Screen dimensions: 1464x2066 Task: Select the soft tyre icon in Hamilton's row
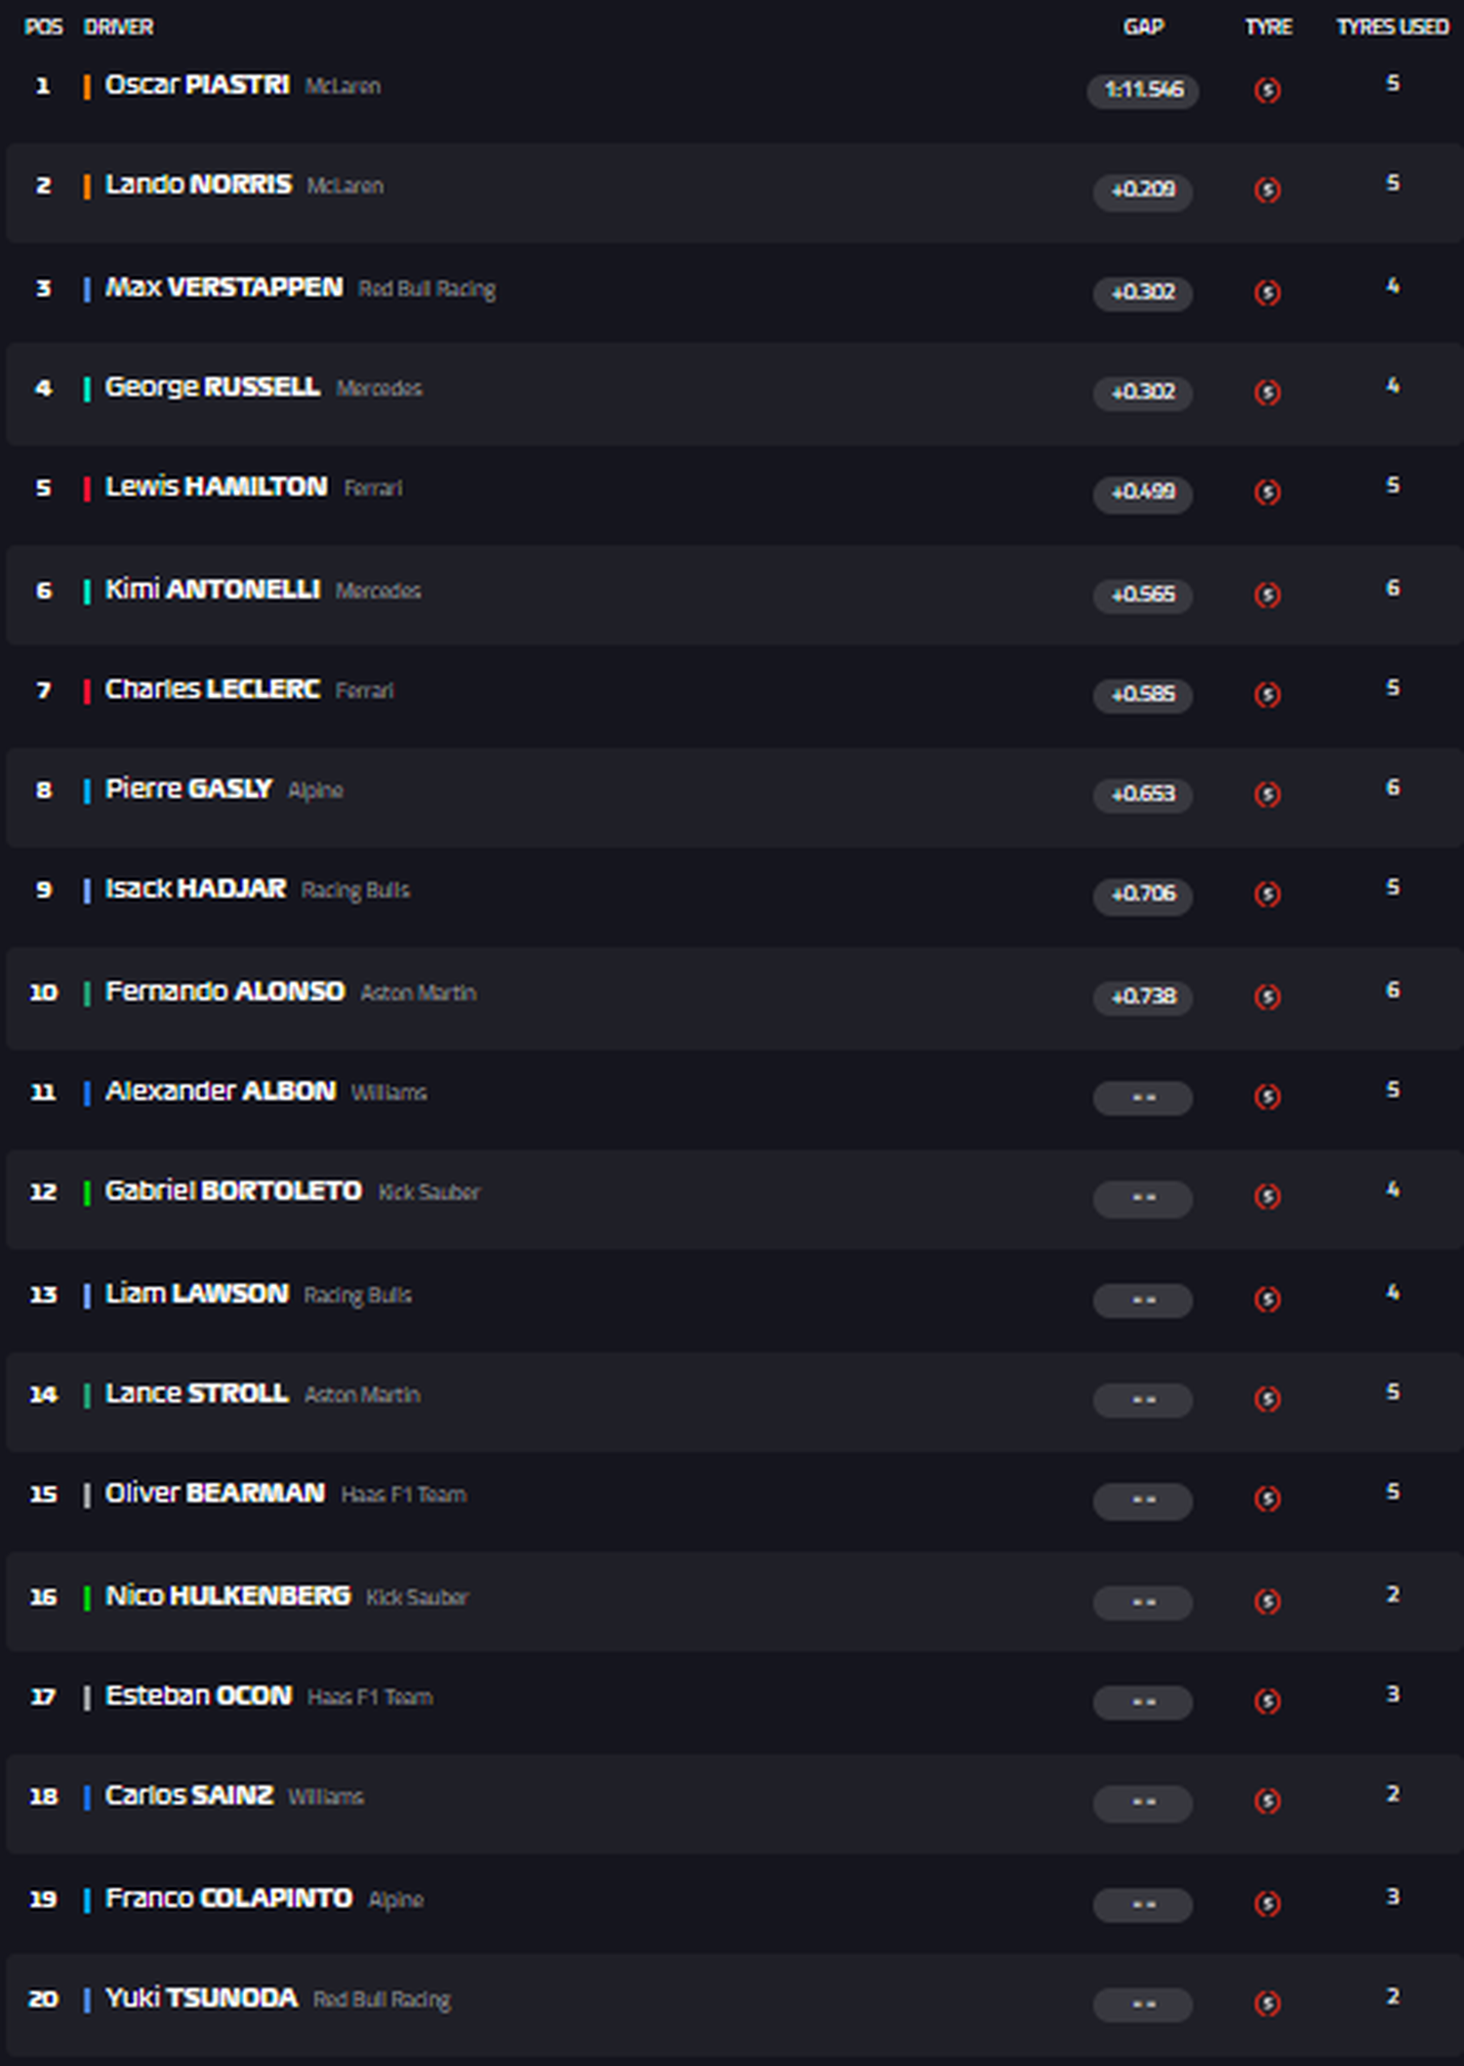[x=1267, y=492]
